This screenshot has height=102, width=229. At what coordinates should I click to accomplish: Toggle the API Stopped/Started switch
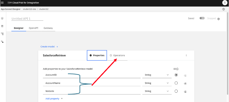click(202, 18)
